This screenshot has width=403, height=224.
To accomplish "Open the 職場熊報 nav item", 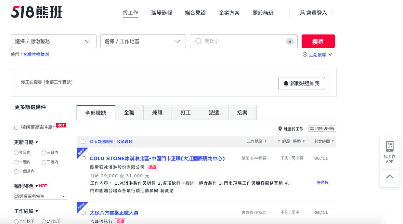I will [x=162, y=13].
